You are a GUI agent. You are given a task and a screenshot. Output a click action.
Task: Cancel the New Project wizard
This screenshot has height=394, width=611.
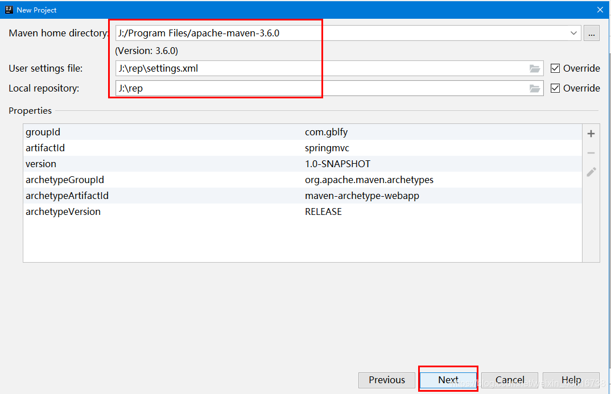point(510,380)
